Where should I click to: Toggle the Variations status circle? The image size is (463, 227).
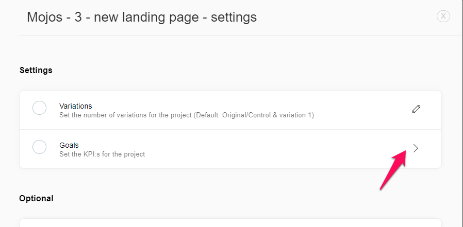click(39, 108)
